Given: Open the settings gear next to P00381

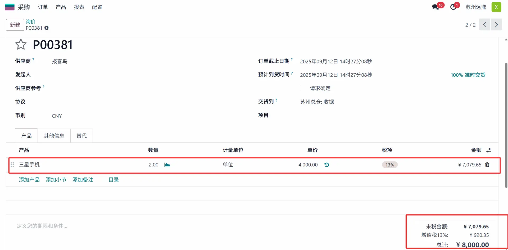Looking at the screenshot, I should 47,28.
